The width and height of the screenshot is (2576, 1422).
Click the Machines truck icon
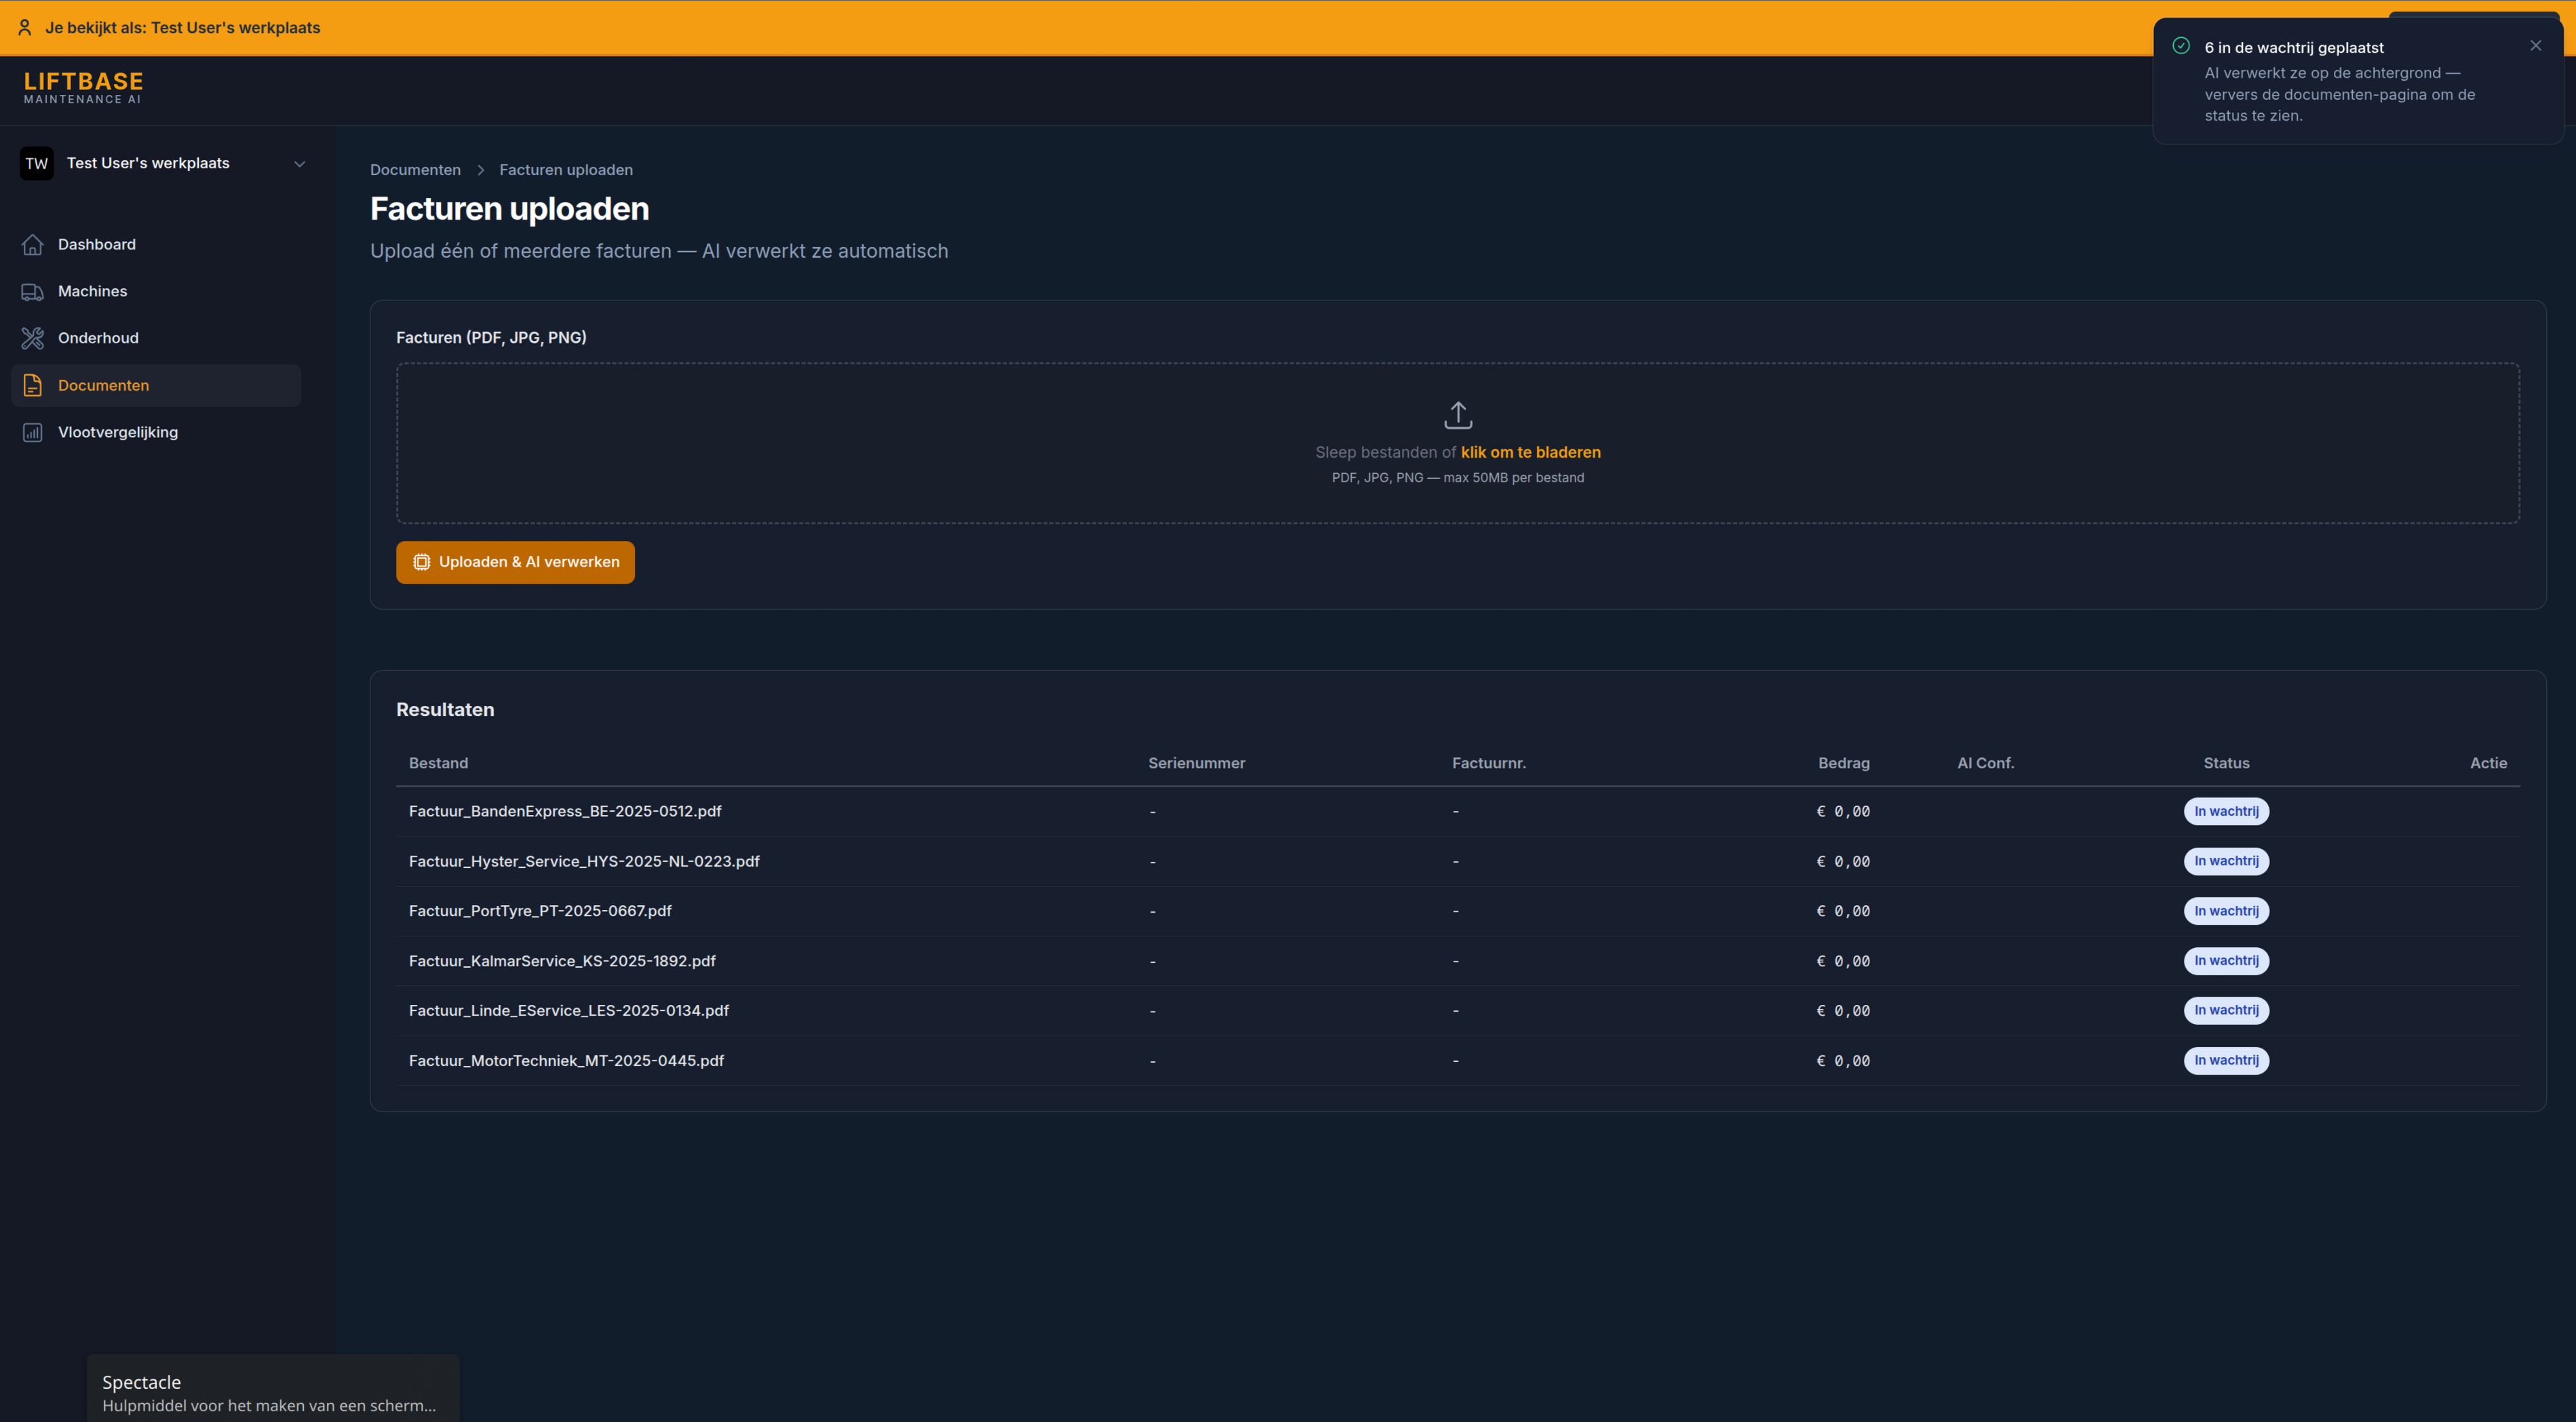point(32,291)
